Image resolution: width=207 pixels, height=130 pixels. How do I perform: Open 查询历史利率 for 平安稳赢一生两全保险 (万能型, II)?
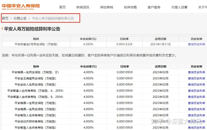(x=196, y=72)
